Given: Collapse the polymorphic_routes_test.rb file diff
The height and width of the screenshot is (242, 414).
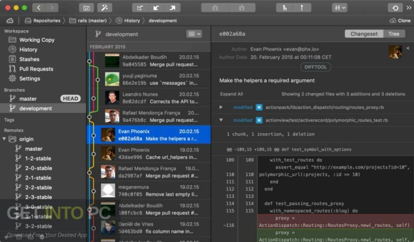Looking at the screenshot, I should 220,120.
